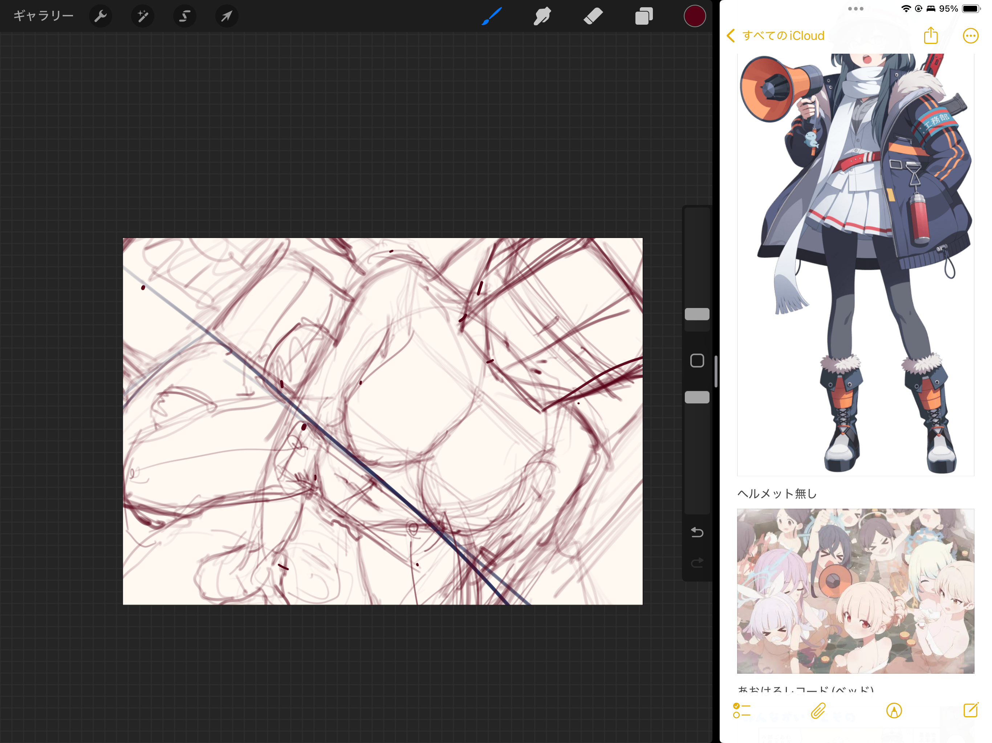Activate the Transform arrow tool
Screen dimensions: 992x743
[x=227, y=17]
